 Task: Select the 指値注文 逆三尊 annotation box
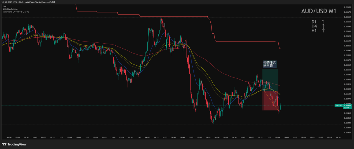(x=270, y=64)
